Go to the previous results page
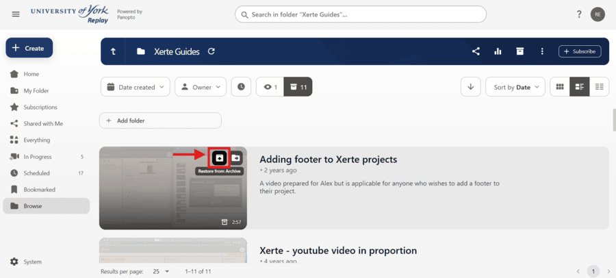The width and height of the screenshot is (616, 278). 578,271
